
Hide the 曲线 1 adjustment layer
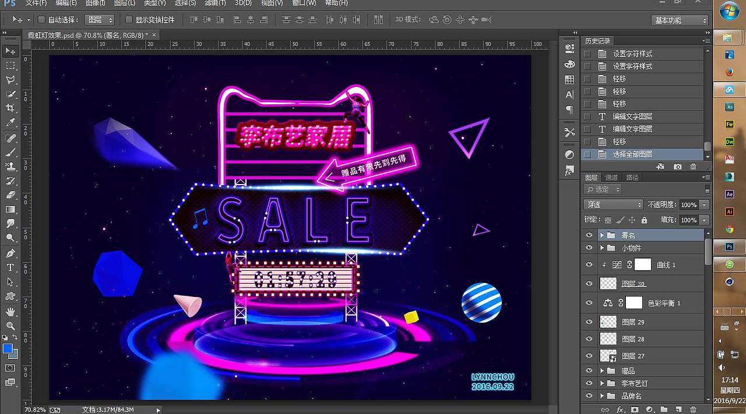589,265
